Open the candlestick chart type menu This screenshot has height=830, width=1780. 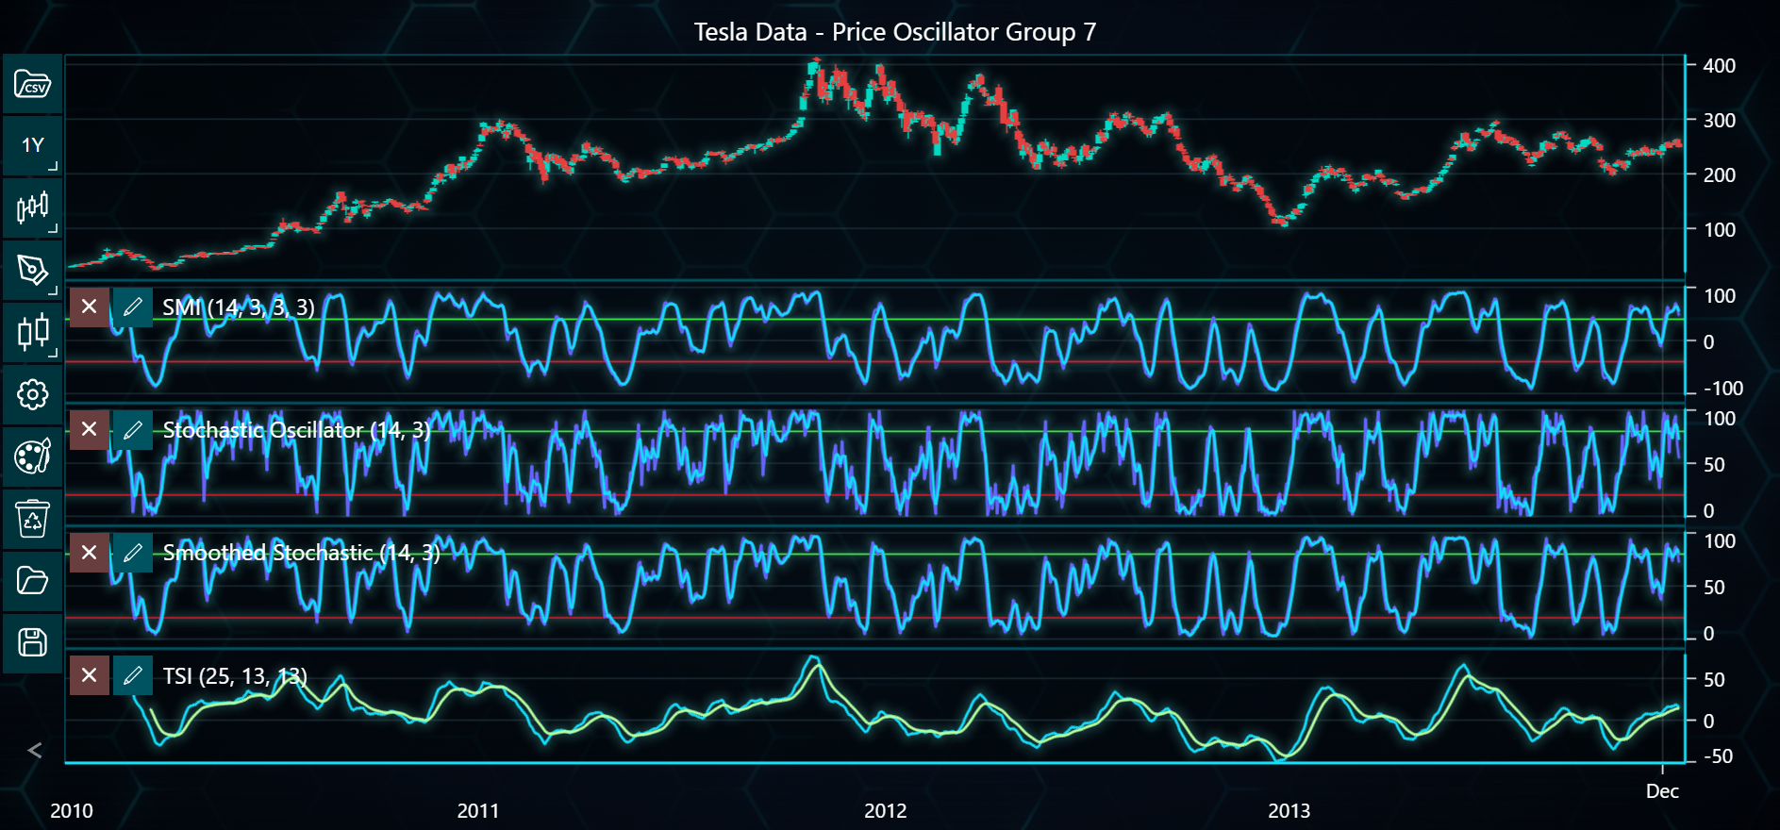(32, 207)
